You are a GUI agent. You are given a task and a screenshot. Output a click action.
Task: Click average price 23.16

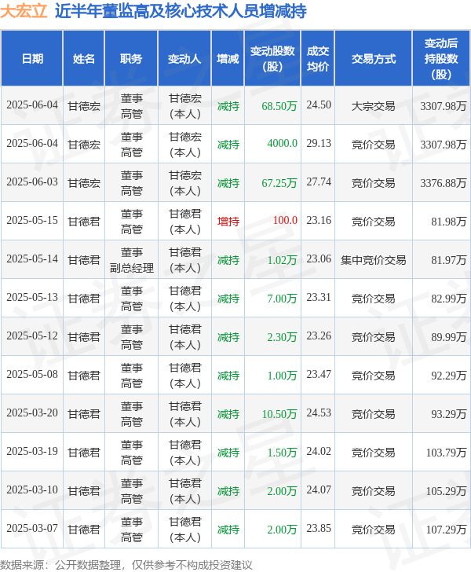319,220
